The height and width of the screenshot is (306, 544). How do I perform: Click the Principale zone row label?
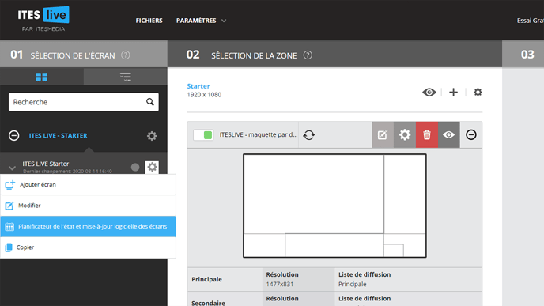pos(207,279)
